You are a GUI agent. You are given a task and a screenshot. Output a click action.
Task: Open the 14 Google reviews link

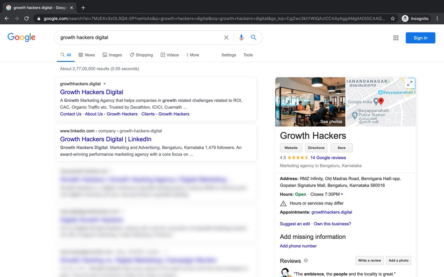click(328, 158)
